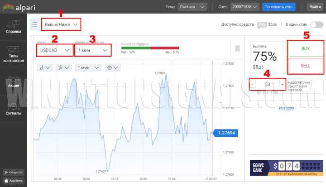Open Справка in the left sidebar
This screenshot has width=326, height=187.
[x=14, y=27]
